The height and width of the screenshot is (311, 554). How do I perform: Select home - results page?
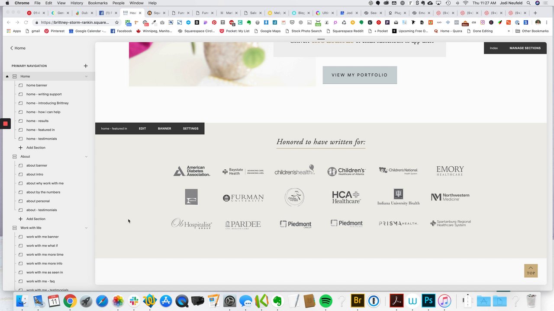37,121
